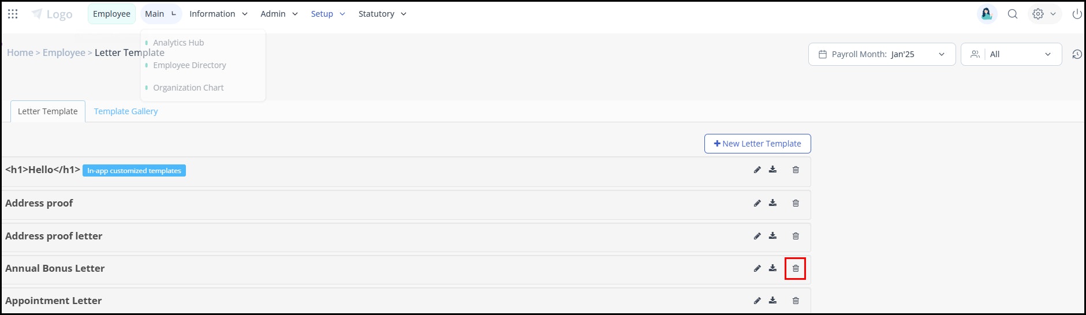Go to Employee breadcrumb link
Image resolution: width=1086 pixels, height=315 pixels.
(x=64, y=52)
